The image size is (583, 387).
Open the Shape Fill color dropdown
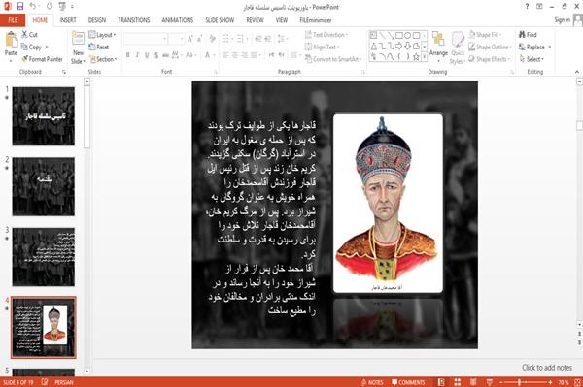coord(485,35)
